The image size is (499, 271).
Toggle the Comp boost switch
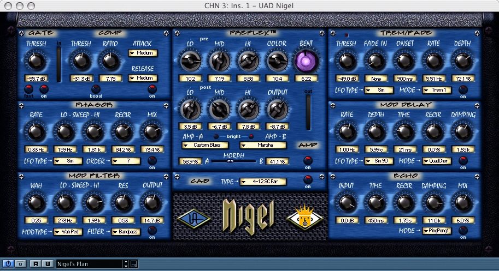pyautogui.click(x=96, y=89)
